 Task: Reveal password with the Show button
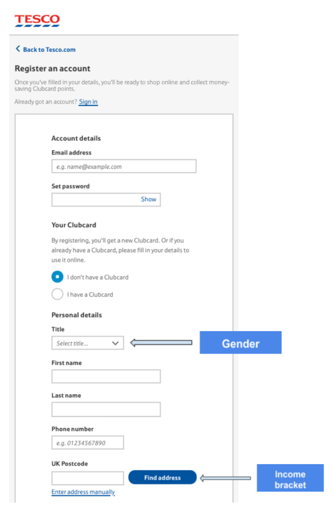coord(148,199)
